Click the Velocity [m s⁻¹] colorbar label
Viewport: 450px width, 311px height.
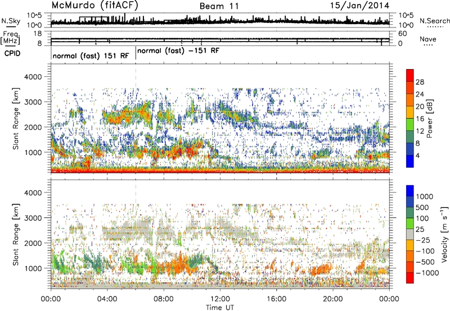444,234
